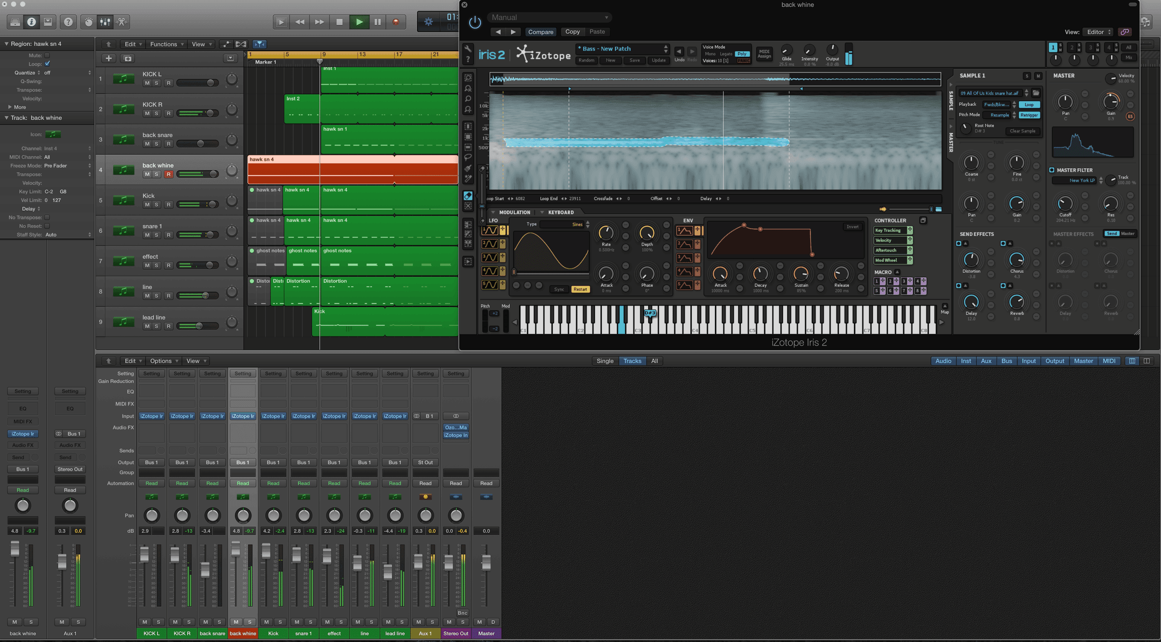The height and width of the screenshot is (642, 1161).
Task: Click the plugin link chain icon
Action: (1125, 32)
